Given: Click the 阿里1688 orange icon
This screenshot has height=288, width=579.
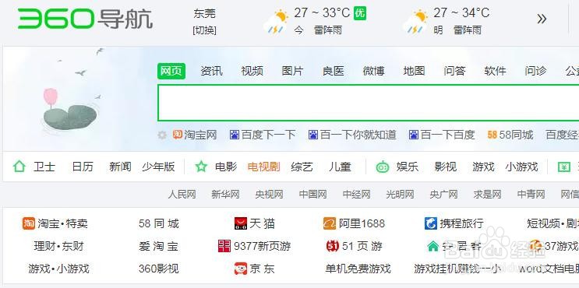Looking at the screenshot, I should pos(330,223).
